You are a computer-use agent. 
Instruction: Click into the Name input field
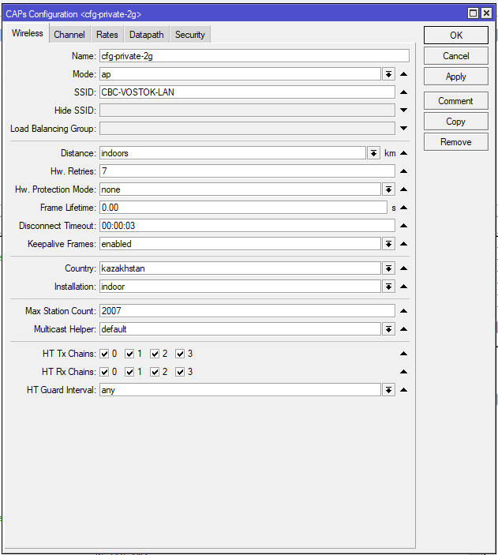(253, 56)
